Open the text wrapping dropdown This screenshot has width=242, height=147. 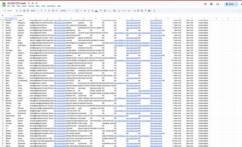click(125, 11)
